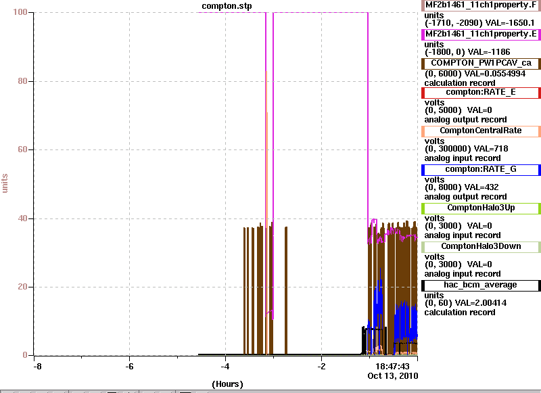Click the x-axis tick label "-4"
541x393 pixels.
click(225, 367)
